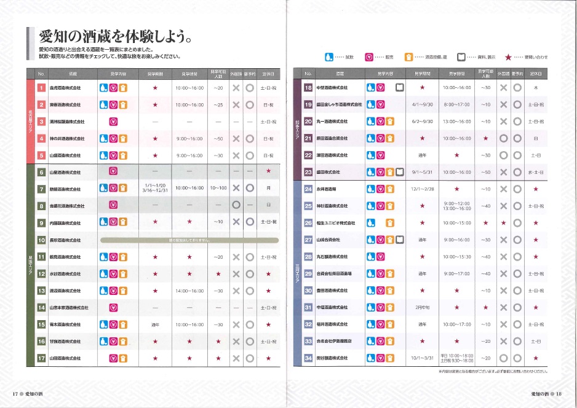
Task: Click the blue tasting icon in row No. 22
Action: coord(371,155)
